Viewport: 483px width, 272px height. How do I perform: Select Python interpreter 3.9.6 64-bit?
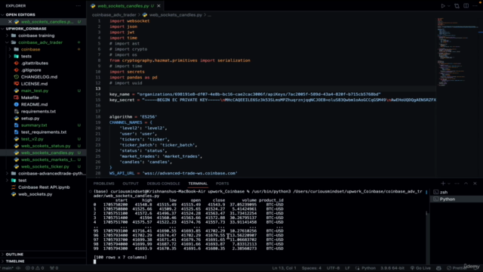tap(392, 268)
